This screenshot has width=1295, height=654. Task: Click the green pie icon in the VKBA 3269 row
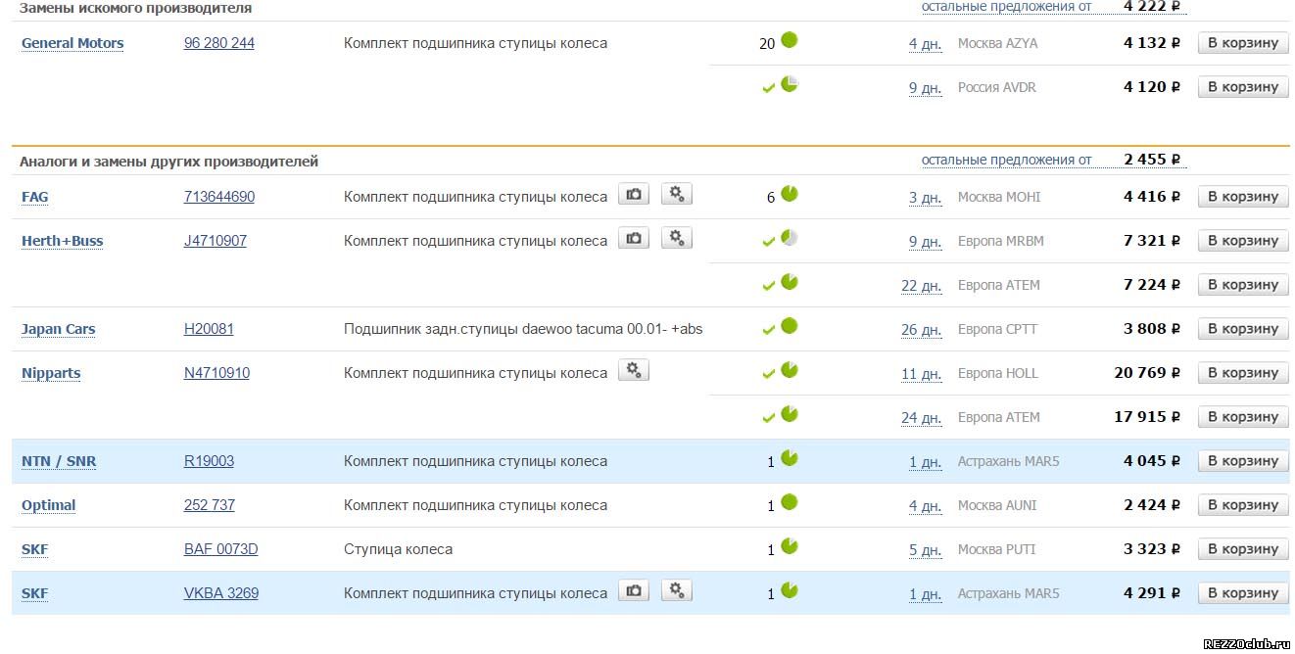tap(790, 590)
